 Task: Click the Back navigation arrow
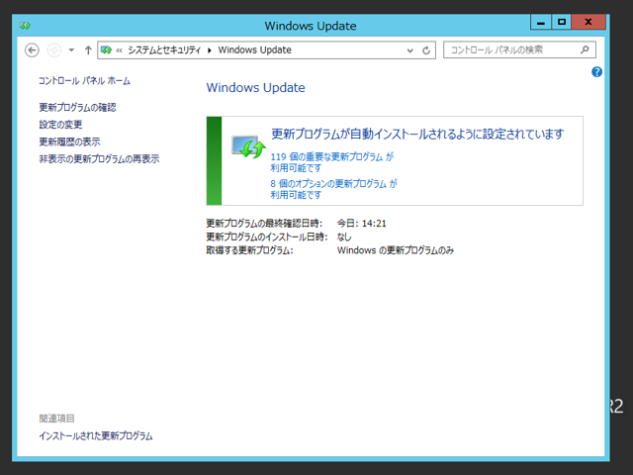32,50
